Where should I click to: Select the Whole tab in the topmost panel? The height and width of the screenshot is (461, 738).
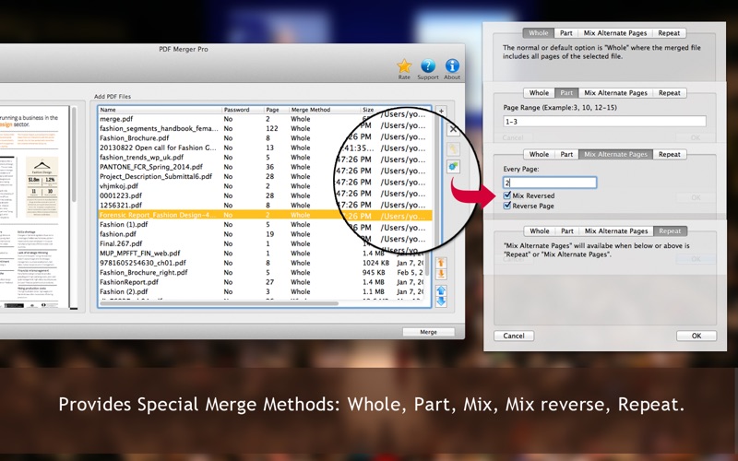(539, 33)
